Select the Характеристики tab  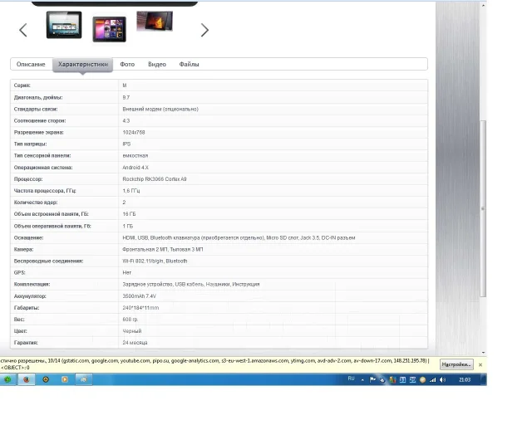(x=83, y=65)
